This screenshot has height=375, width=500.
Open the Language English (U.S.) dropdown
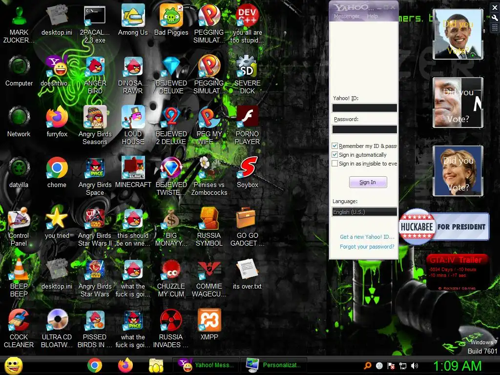tap(364, 212)
